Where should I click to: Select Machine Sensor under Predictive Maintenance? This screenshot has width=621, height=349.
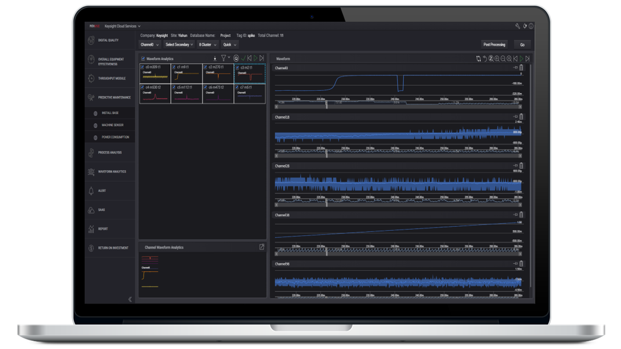pos(112,125)
